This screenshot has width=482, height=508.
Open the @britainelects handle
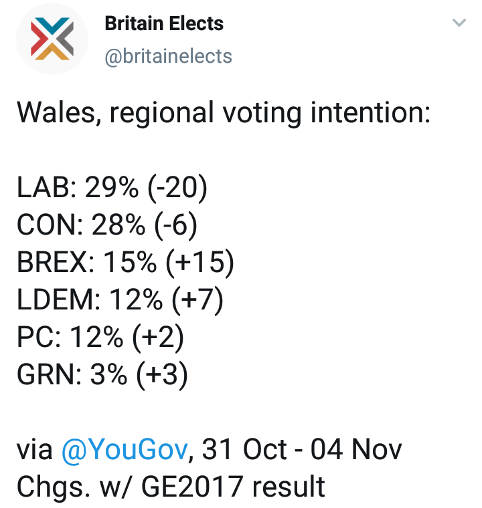point(168,56)
